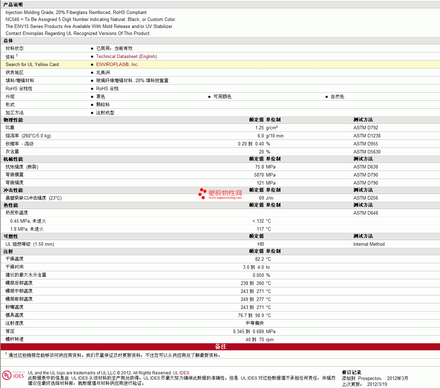The width and height of the screenshot is (440, 388).
Task: Select the ASTM D955 test method text
Action: tap(365, 144)
